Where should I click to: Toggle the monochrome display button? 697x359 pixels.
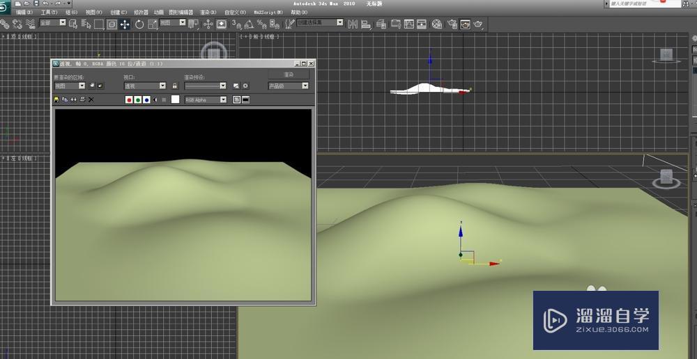(x=164, y=99)
